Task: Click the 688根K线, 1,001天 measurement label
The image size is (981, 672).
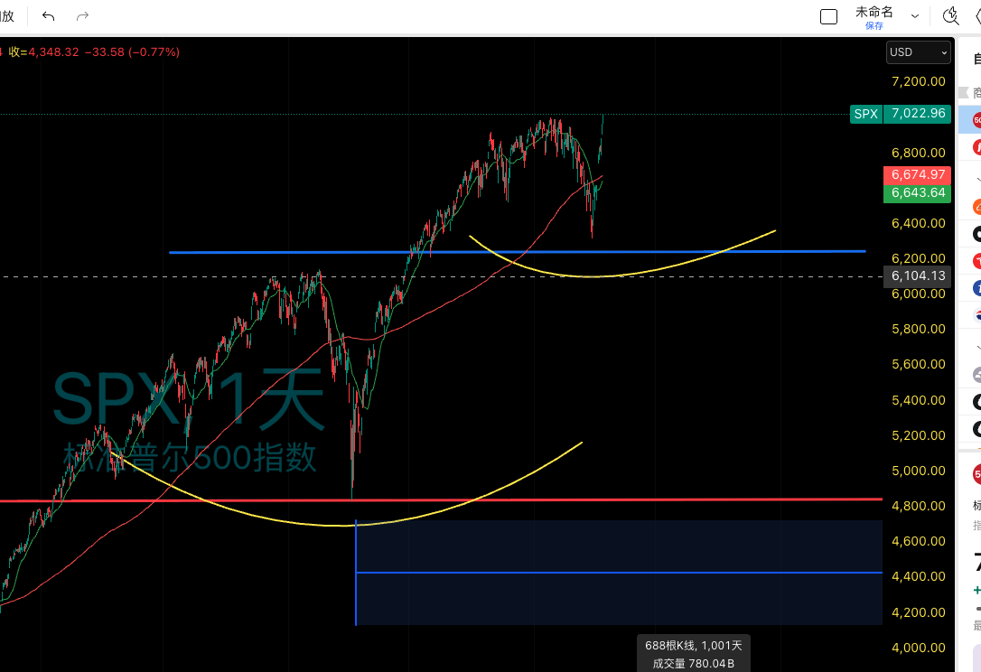Action: point(693,646)
